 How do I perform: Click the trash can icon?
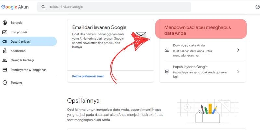[x=167, y=71]
